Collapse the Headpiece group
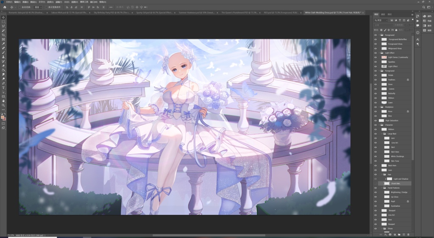 click(x=379, y=107)
